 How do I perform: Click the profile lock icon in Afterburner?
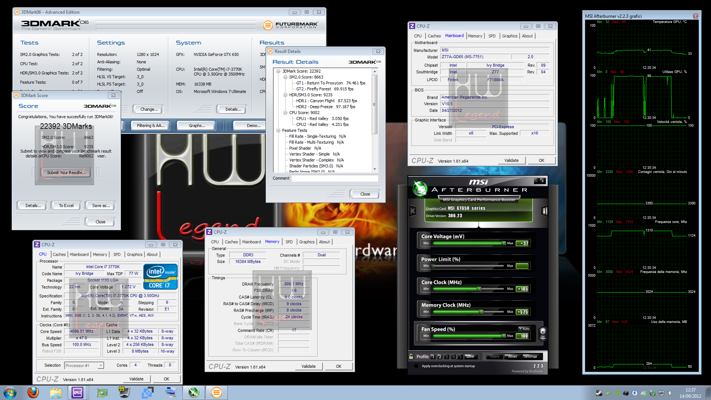click(x=411, y=356)
